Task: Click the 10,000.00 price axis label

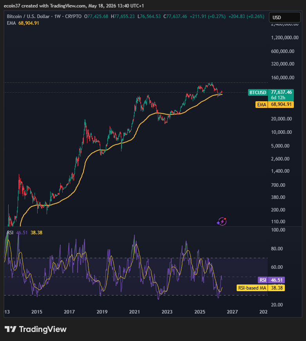Action: pos(281,132)
